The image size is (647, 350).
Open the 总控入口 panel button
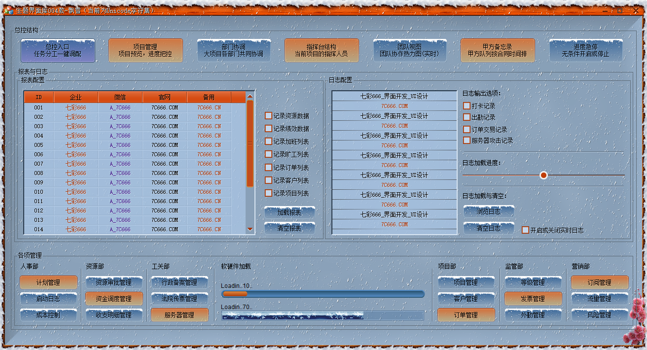point(58,51)
